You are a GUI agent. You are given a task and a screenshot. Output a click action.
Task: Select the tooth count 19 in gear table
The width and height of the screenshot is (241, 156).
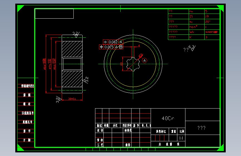(x=207, y=16)
